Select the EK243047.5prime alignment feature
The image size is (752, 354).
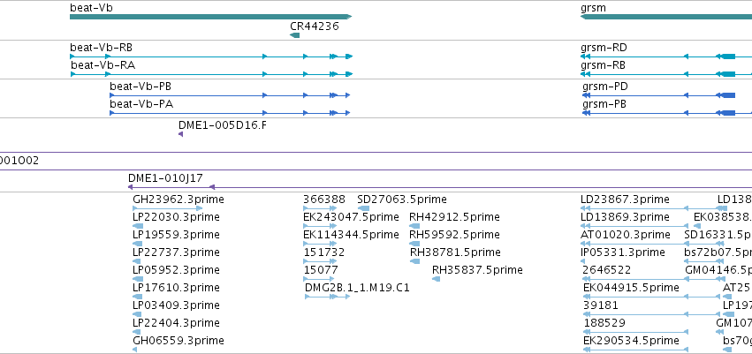click(319, 226)
